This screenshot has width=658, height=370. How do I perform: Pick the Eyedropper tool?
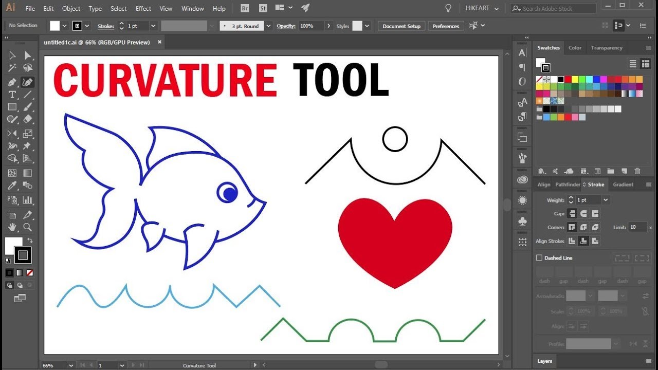click(12, 186)
